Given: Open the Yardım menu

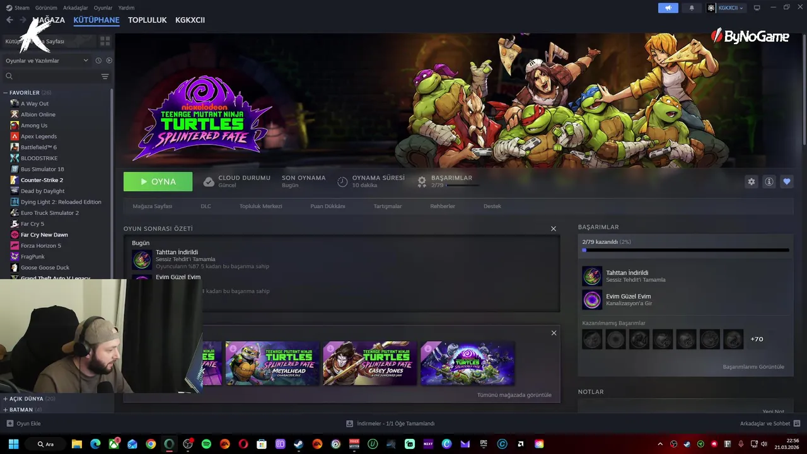Looking at the screenshot, I should coord(126,8).
